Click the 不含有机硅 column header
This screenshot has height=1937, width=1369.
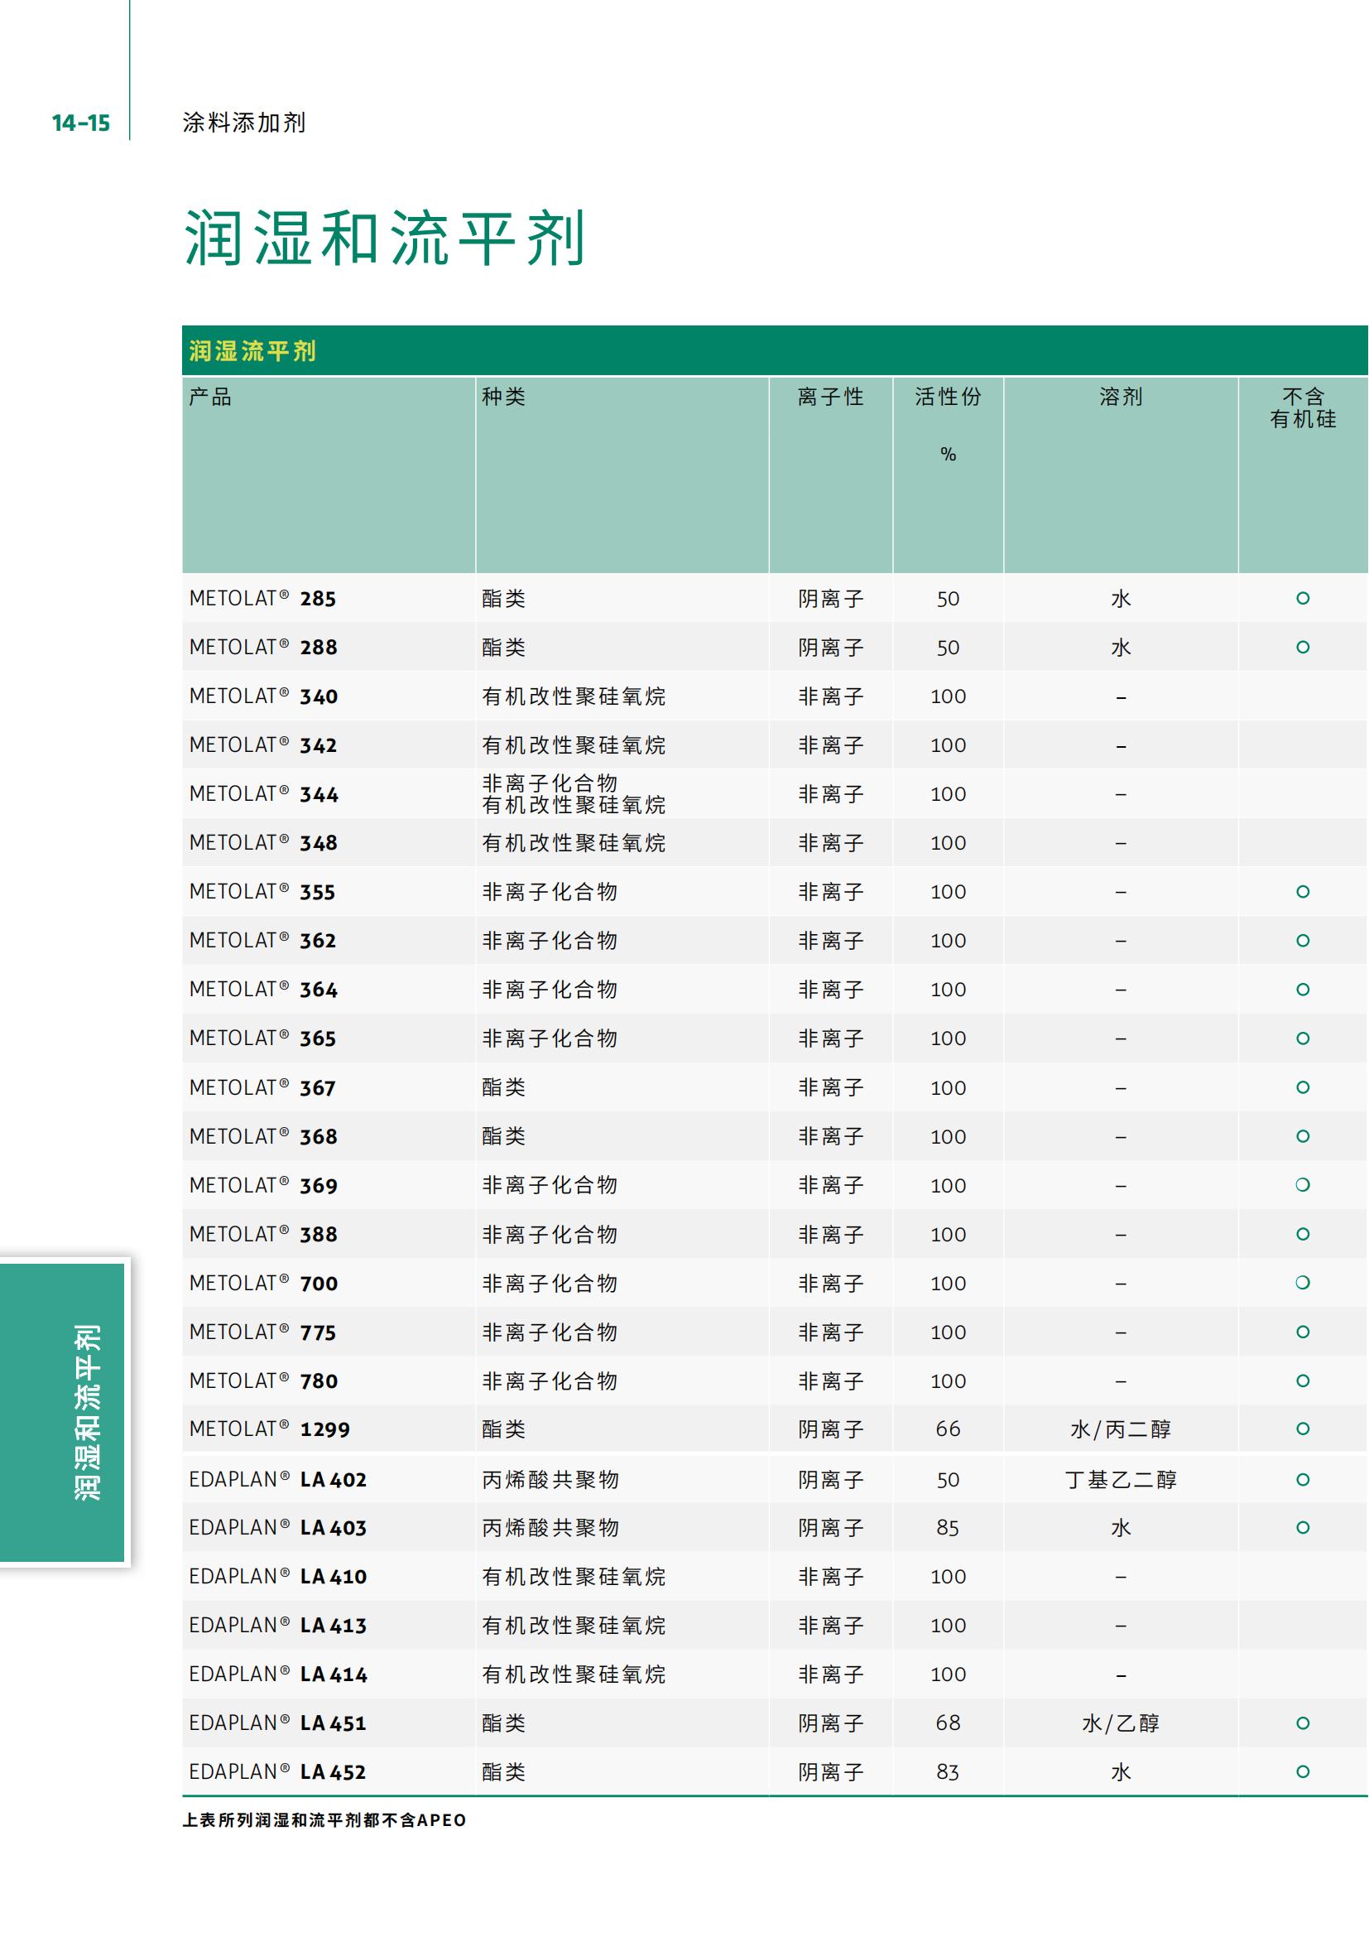(1303, 407)
